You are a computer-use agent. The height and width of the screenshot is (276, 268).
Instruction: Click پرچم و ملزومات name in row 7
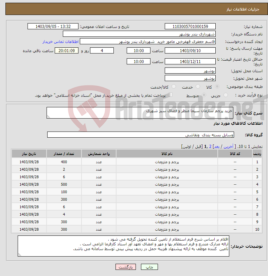pyautogui.click(x=167, y=207)
